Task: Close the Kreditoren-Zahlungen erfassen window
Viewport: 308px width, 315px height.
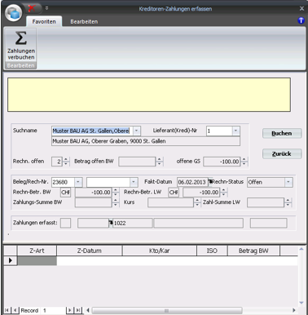Action: 301,8
